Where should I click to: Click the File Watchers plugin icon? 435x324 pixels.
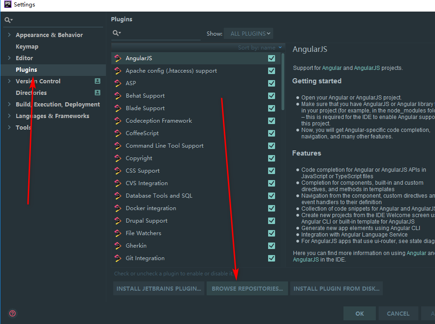[118, 233]
